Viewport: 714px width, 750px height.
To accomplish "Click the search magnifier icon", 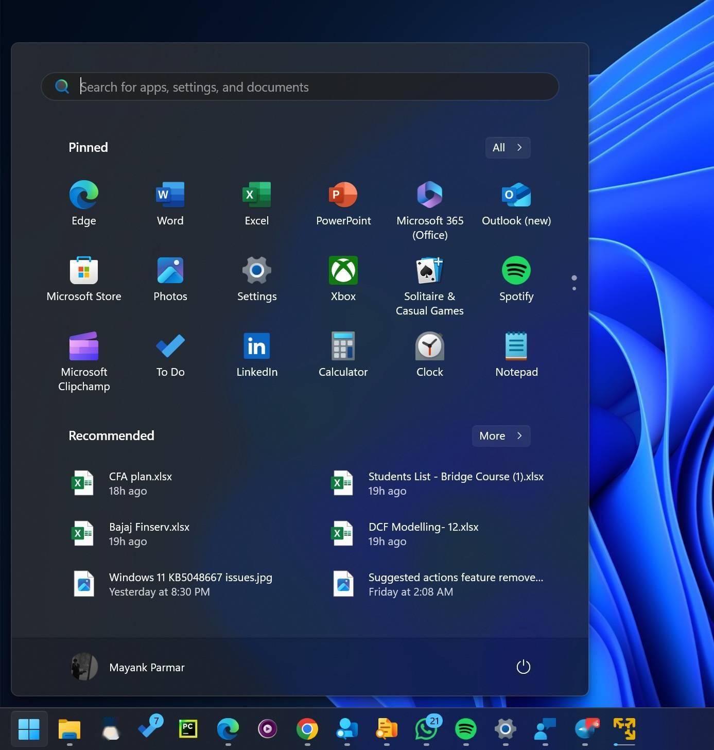I will [x=62, y=86].
